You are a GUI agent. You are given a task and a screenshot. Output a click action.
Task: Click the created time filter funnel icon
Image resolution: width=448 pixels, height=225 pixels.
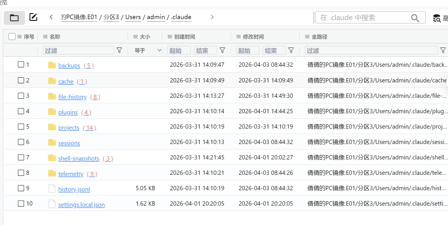222,50
